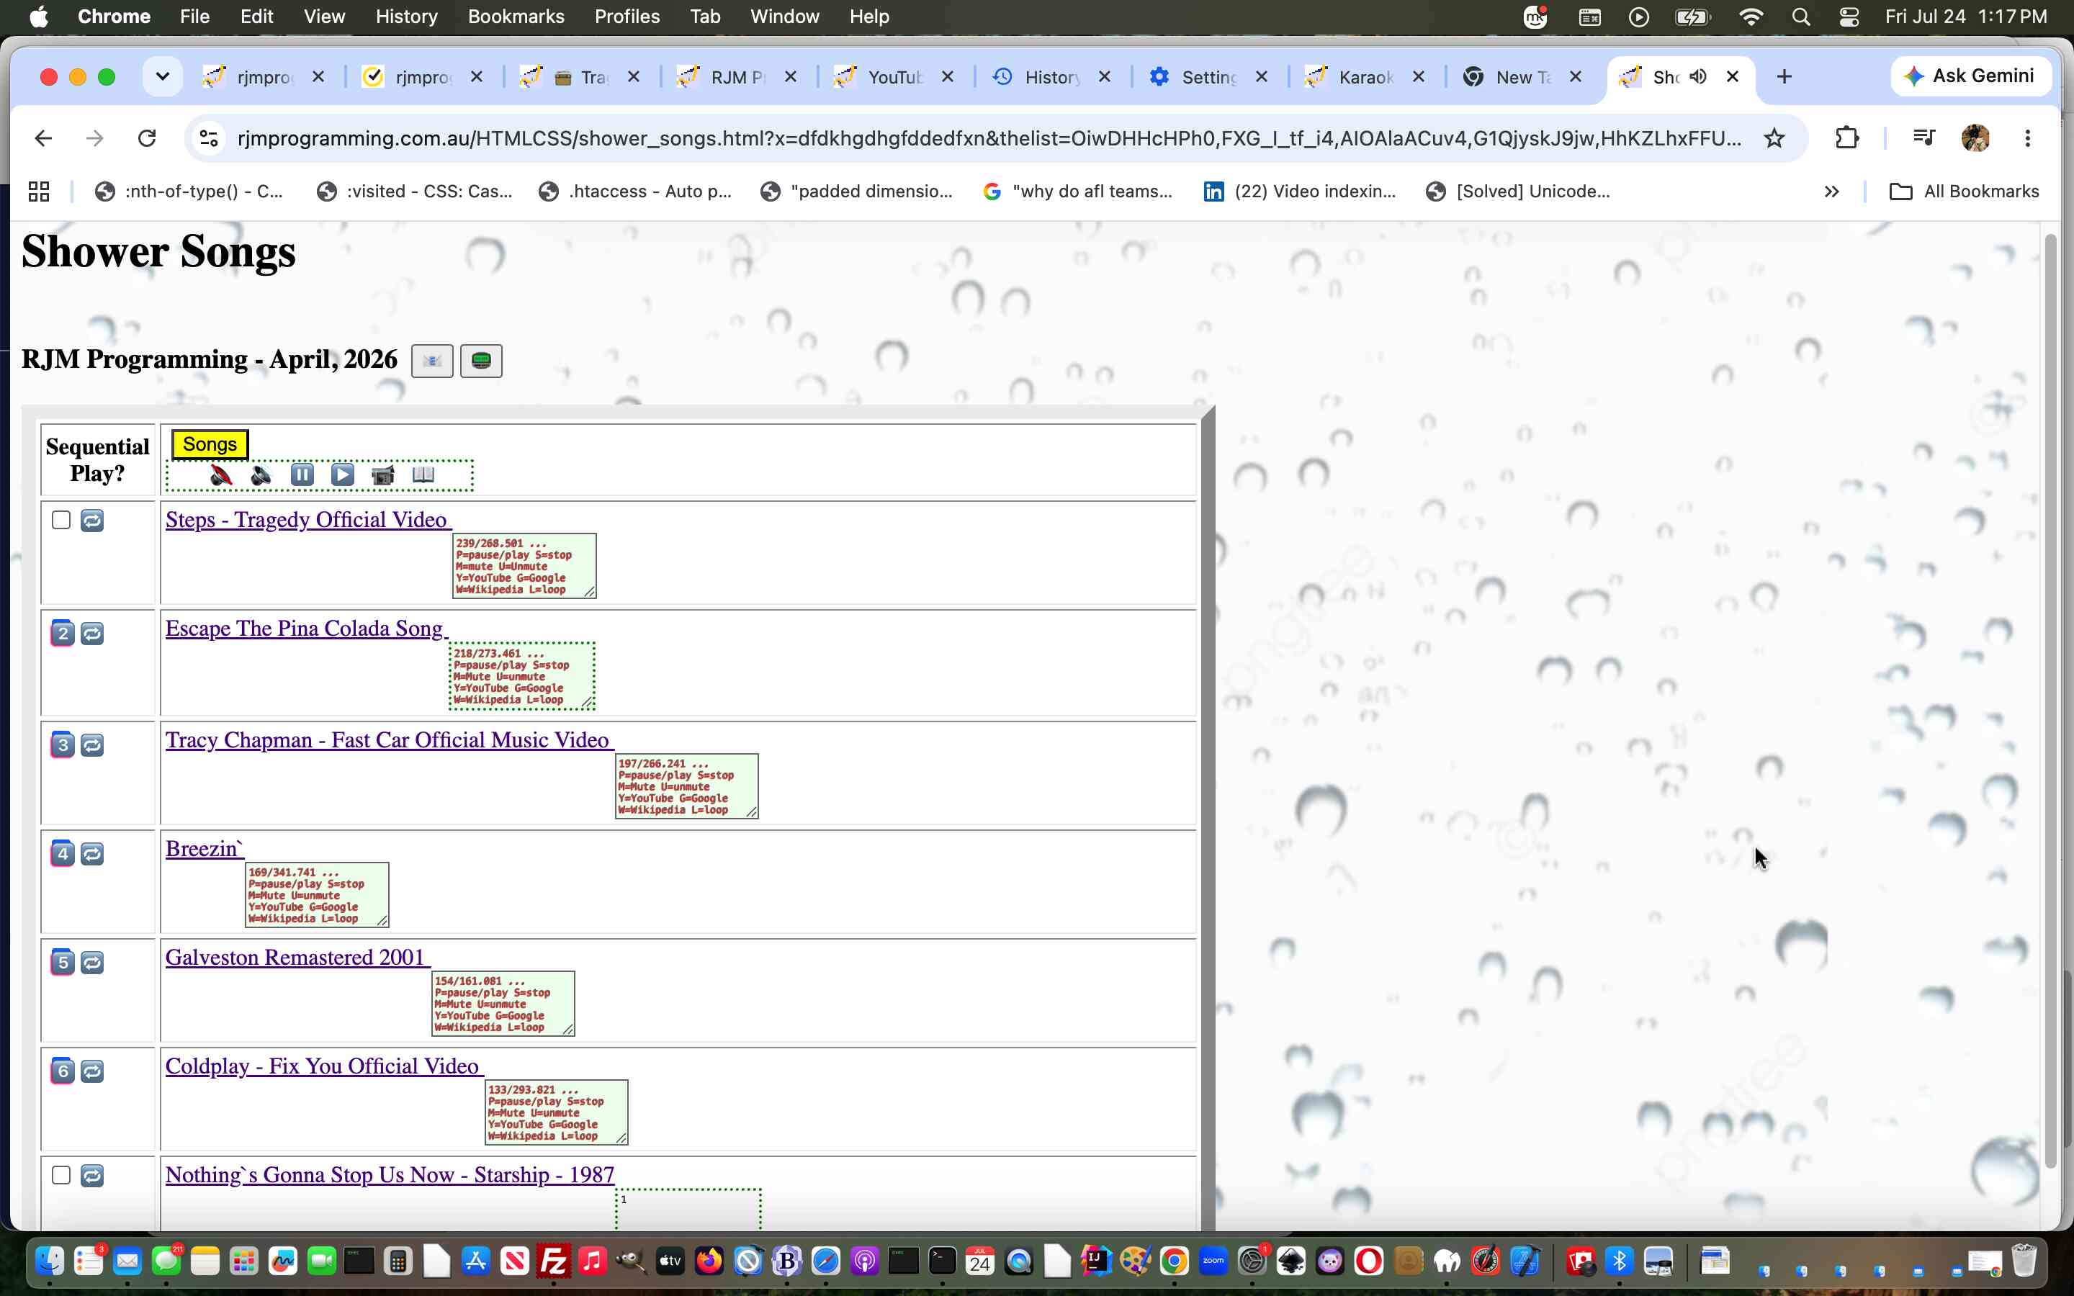2074x1296 pixels.
Task: Start playback with the play icon under Songs
Action: [343, 475]
